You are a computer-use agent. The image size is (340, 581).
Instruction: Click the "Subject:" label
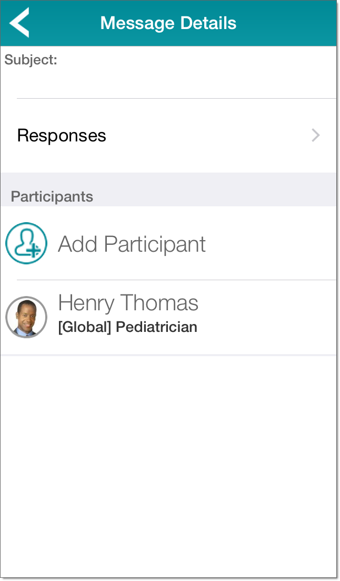pyautogui.click(x=31, y=60)
